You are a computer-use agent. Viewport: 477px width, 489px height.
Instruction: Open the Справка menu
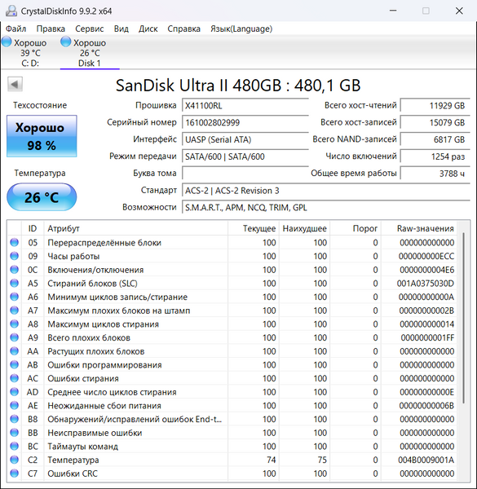coord(183,29)
